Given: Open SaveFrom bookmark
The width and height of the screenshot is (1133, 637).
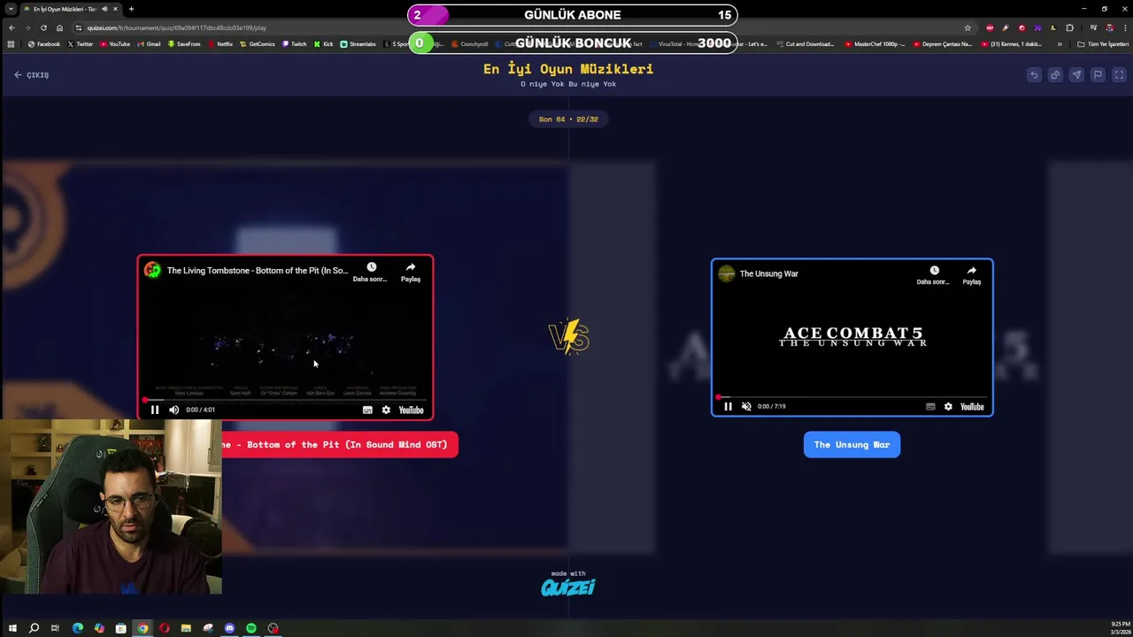Looking at the screenshot, I should pyautogui.click(x=184, y=43).
